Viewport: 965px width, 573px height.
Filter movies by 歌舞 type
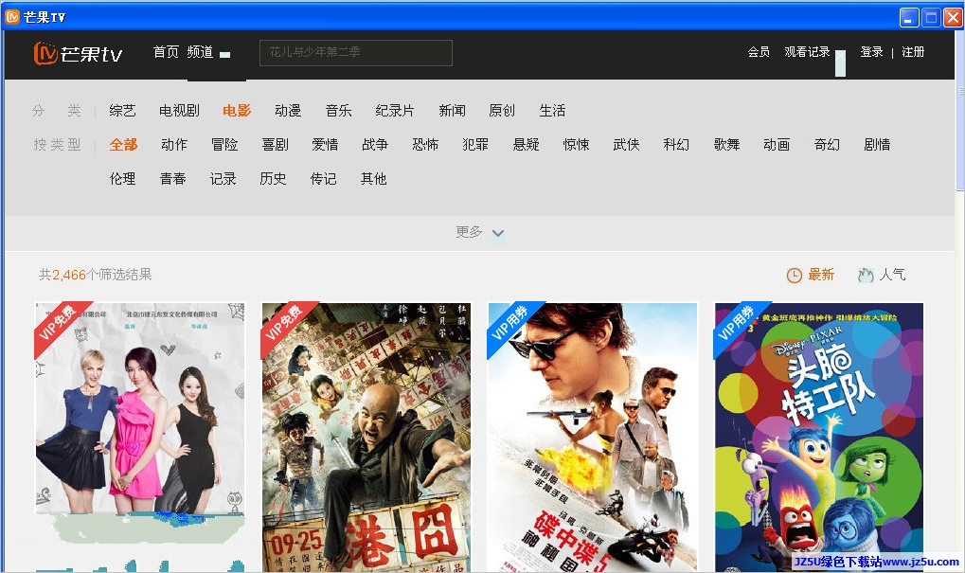[726, 145]
